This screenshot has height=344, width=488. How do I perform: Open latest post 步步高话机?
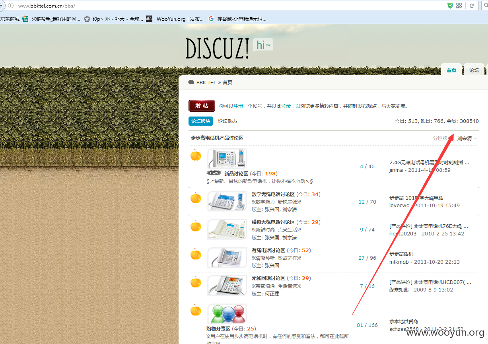tap(401, 254)
